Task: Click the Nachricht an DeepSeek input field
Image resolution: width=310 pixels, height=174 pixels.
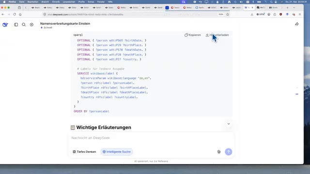Action: point(152,138)
